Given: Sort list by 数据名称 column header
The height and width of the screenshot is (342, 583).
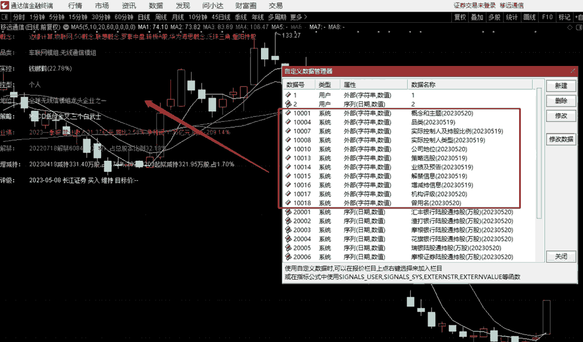Looking at the screenshot, I should tap(470, 85).
